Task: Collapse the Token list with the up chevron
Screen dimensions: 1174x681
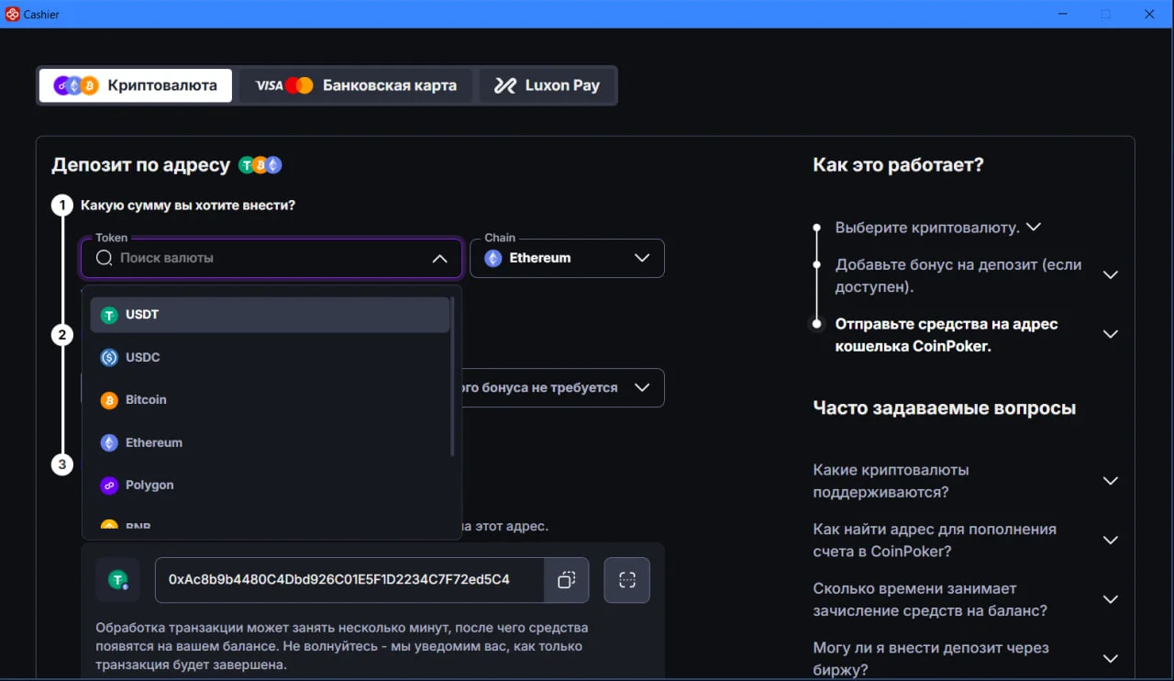Action: pos(439,259)
